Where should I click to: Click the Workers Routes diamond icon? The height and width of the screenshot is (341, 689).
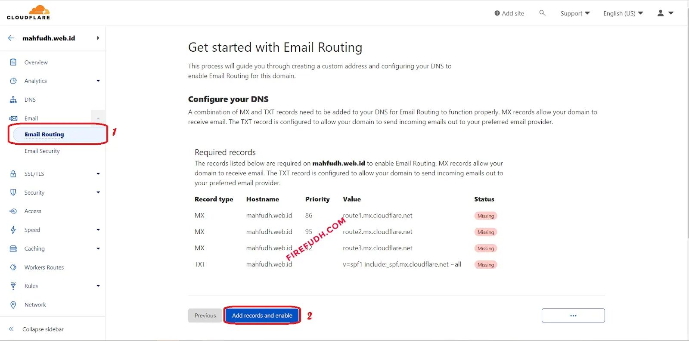coord(13,267)
